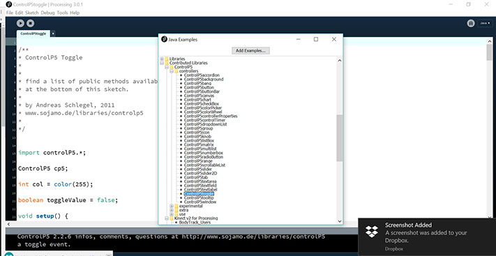
Task: Open the tab options arrow next to ControlP5toggle
Action: tap(53, 33)
